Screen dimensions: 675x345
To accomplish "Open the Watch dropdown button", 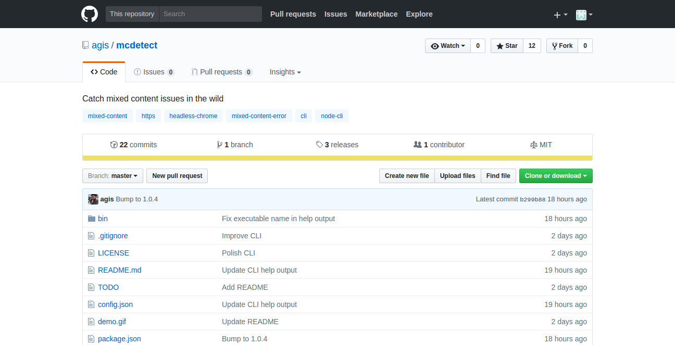I will [x=448, y=46].
